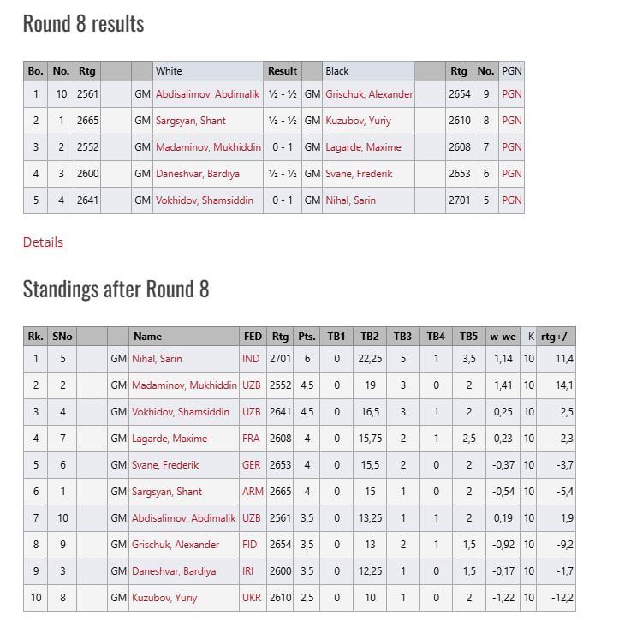Image resolution: width=619 pixels, height=621 pixels.
Task: Open Abdisalimov, Abdimalik in Round 8 results
Action: pyautogui.click(x=208, y=94)
